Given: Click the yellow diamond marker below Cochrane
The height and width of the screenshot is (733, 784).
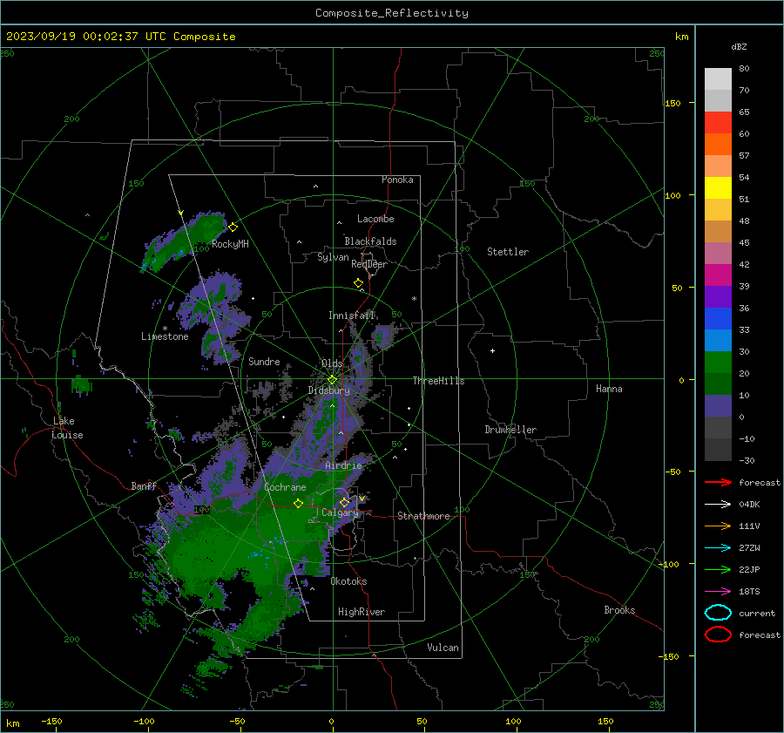Looking at the screenshot, I should [298, 503].
